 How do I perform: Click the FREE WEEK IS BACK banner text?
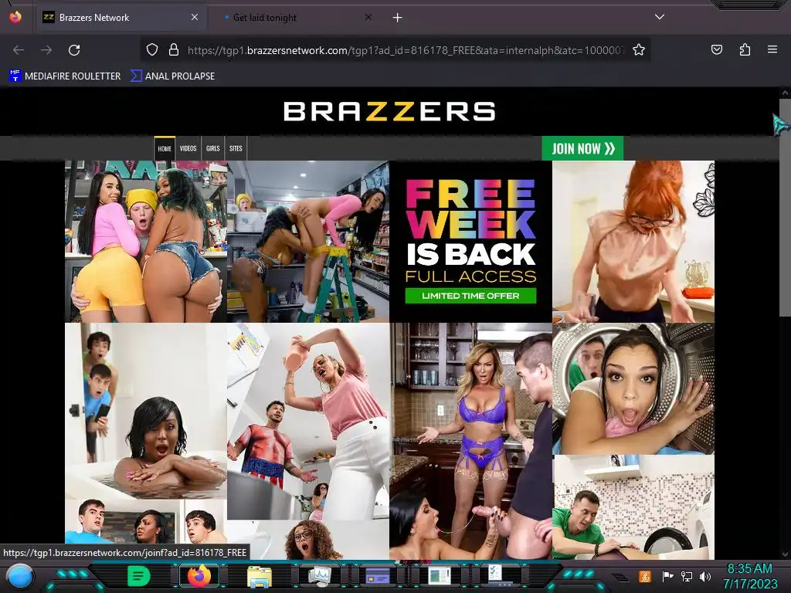(x=470, y=223)
